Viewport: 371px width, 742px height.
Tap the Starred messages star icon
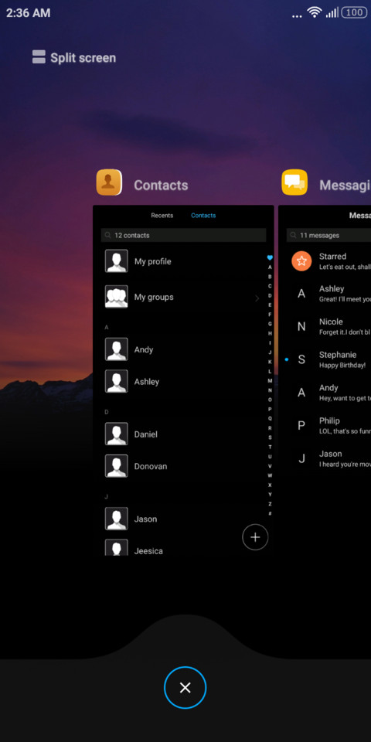pos(301,260)
